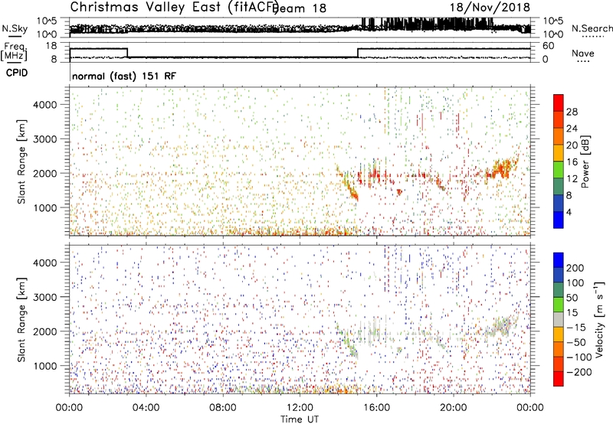Click the N.Search legend label
The height and width of the screenshot is (424, 613).
click(592, 28)
